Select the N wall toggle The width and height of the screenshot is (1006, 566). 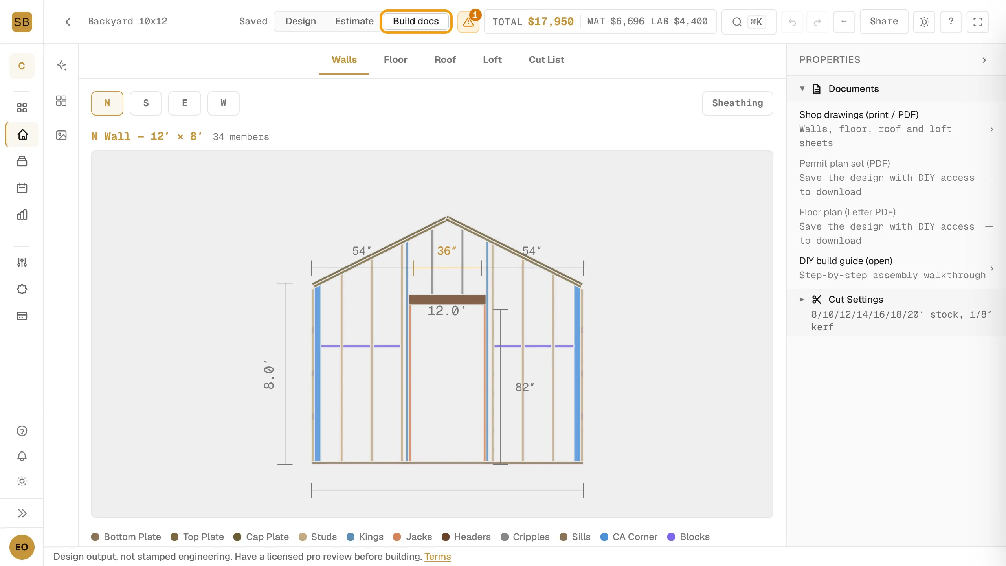click(x=107, y=103)
